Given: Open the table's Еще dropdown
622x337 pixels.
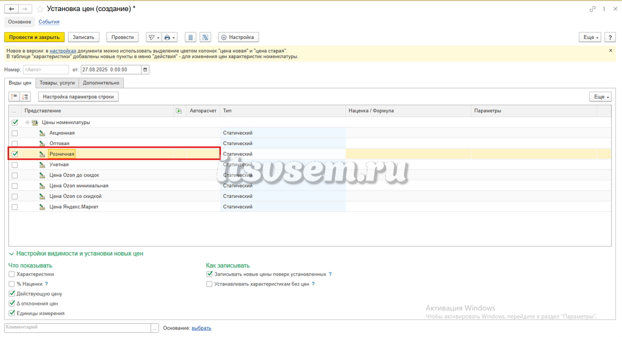Looking at the screenshot, I should coord(601,97).
